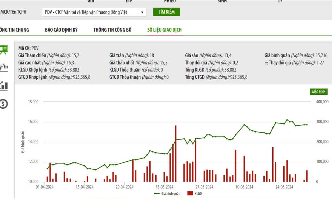Click the tallest red volume bar in mid-May
The width and height of the screenshot is (332, 199).
[176, 154]
